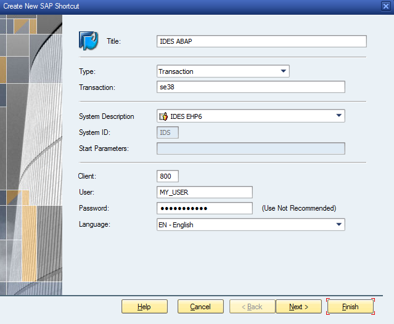This screenshot has width=394, height=324.
Task: Open the Type dropdown showing Transaction
Action: [223, 71]
